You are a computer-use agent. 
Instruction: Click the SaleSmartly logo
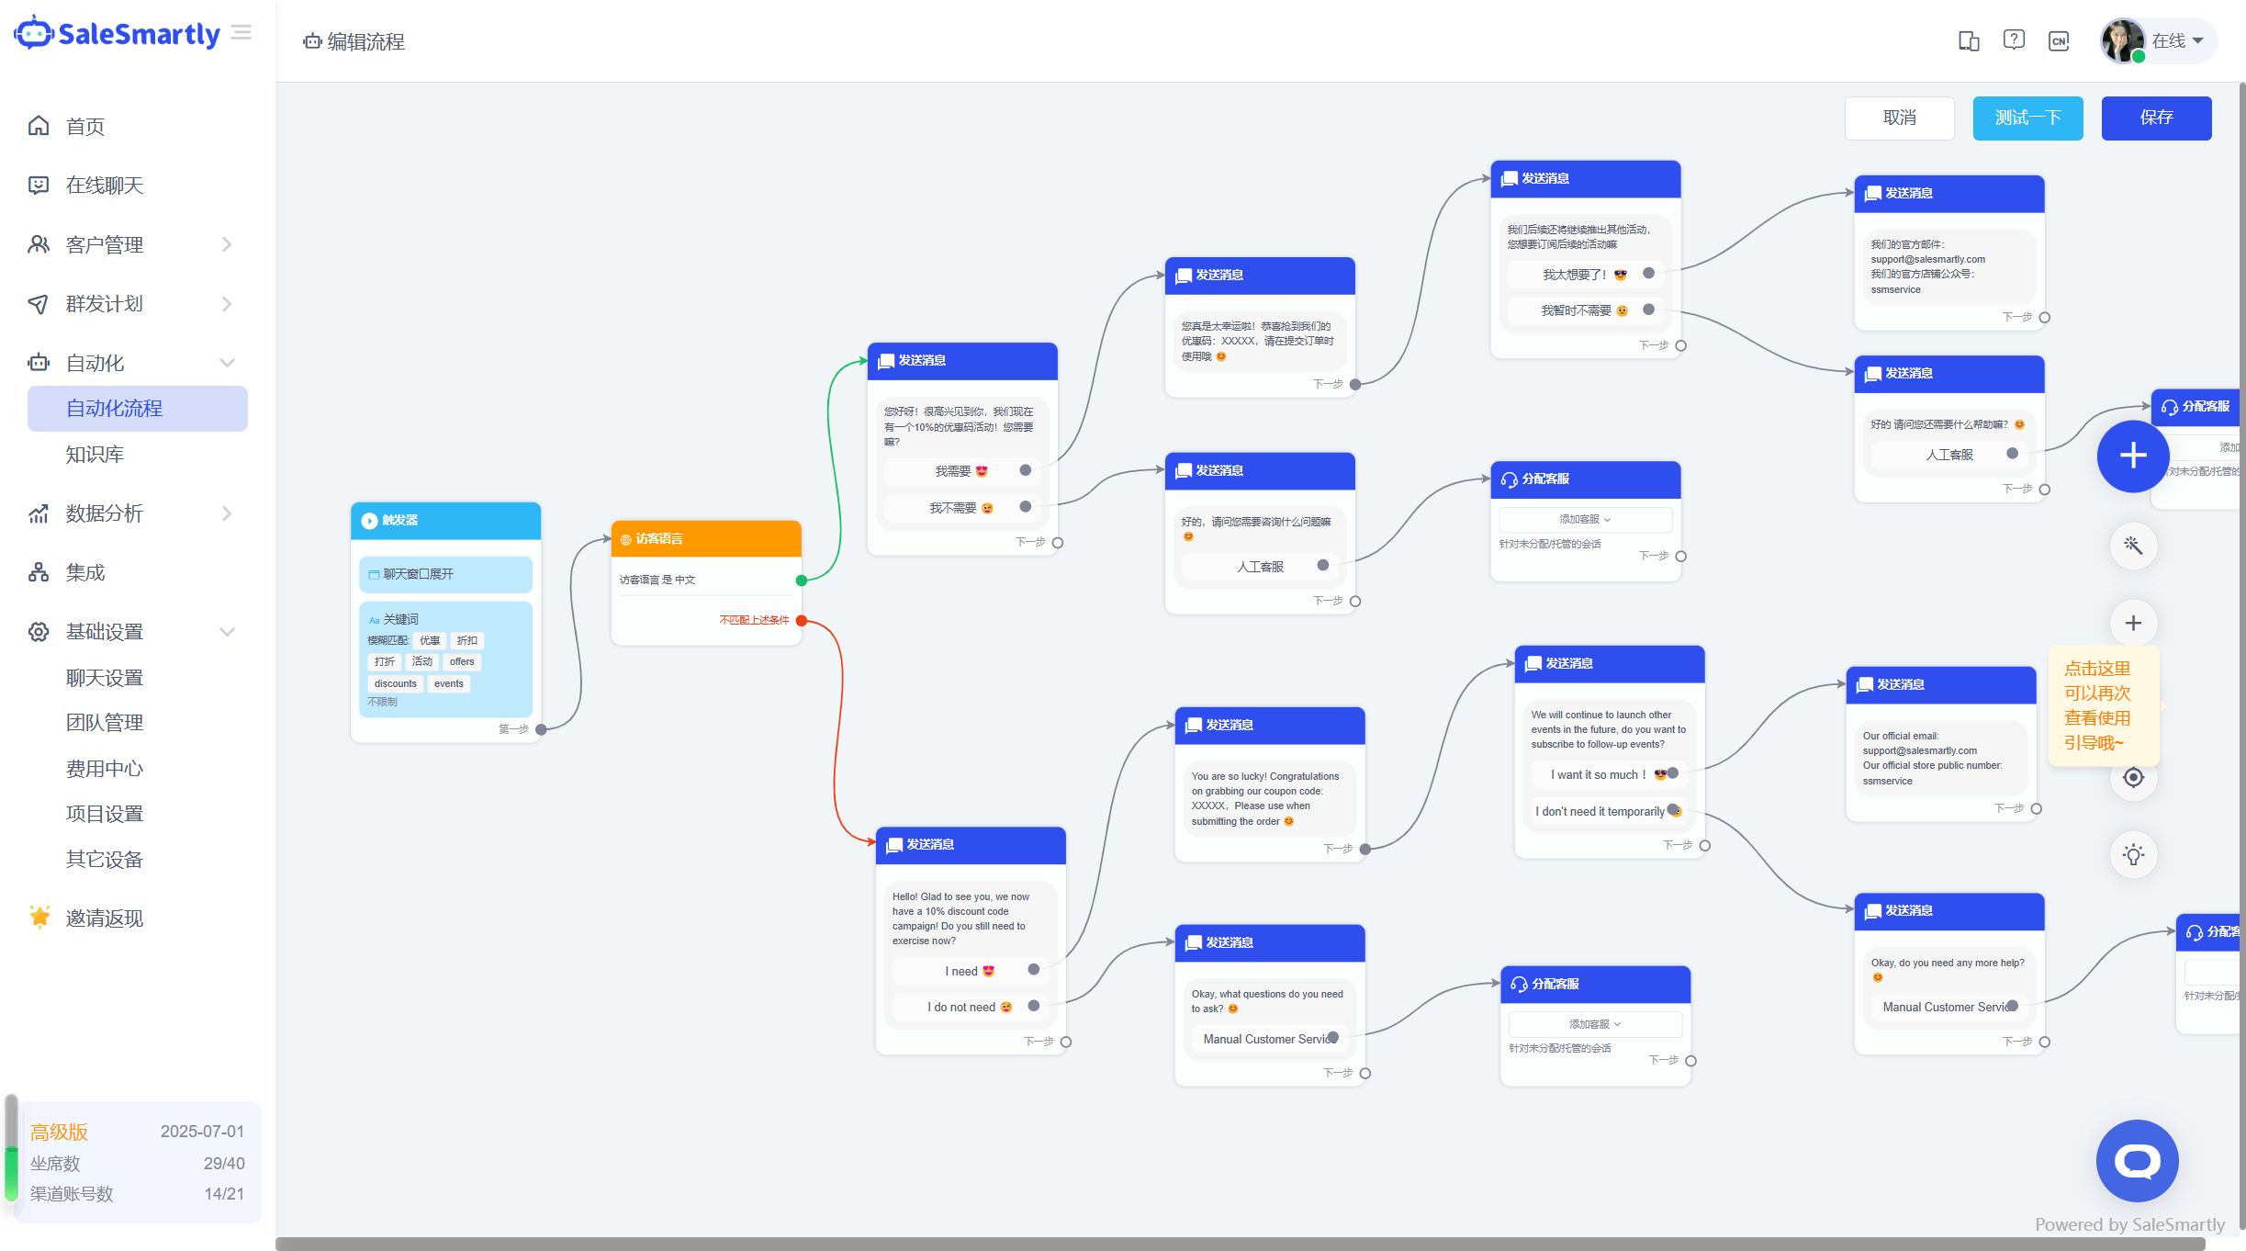point(117,33)
